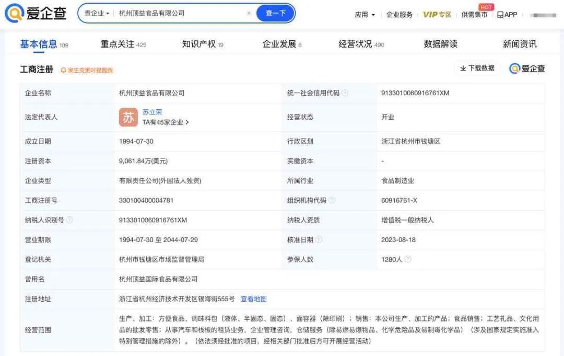Open the 苏立荣 legal representative link
Viewport: 564px width, 356px height.
point(152,112)
